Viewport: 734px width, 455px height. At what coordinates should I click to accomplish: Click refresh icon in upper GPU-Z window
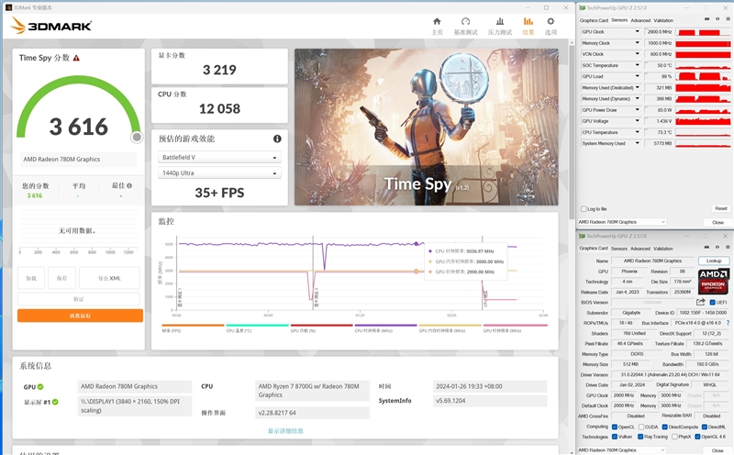click(717, 19)
